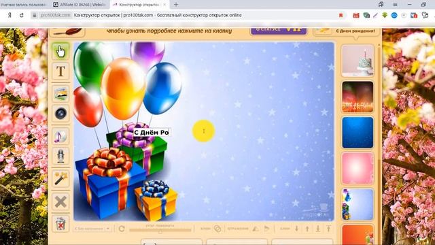
Task: Select the orange background thumbnail
Action: pyautogui.click(x=358, y=235)
